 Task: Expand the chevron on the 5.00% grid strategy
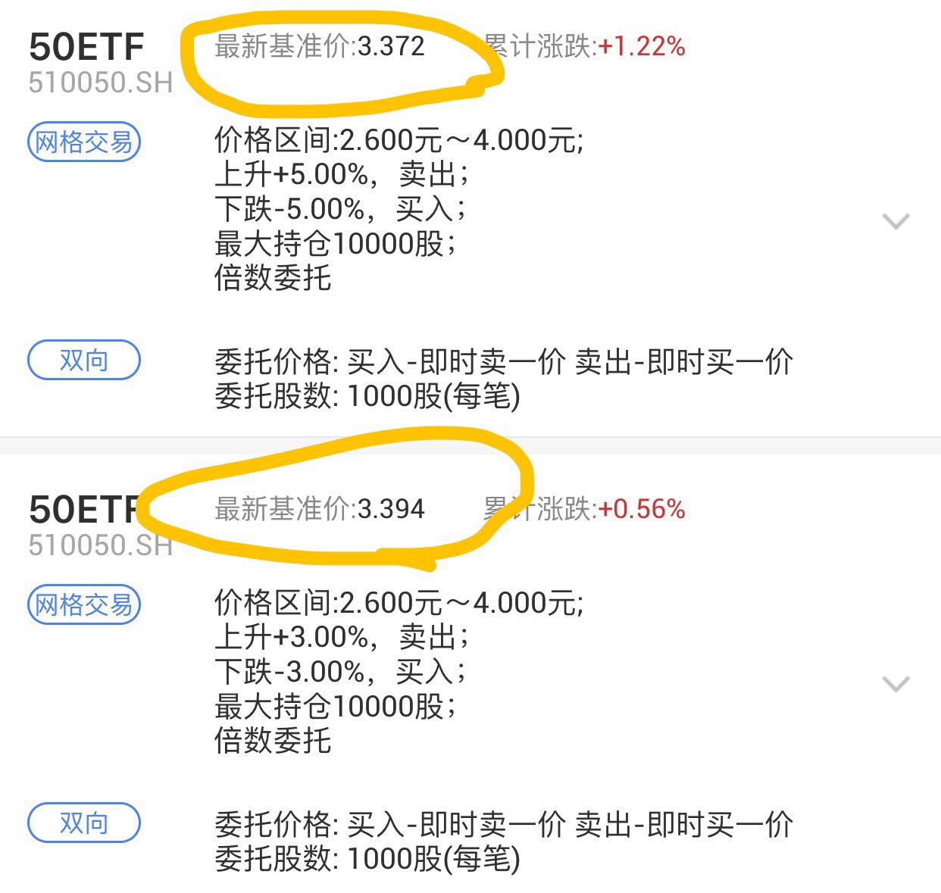[896, 221]
